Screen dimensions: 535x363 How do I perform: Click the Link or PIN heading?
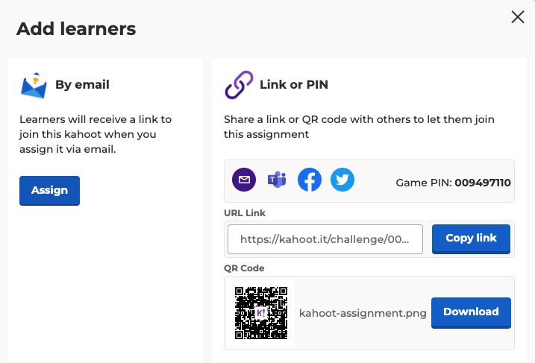[x=294, y=84]
